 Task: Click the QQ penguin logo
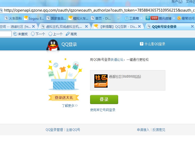[53, 45]
